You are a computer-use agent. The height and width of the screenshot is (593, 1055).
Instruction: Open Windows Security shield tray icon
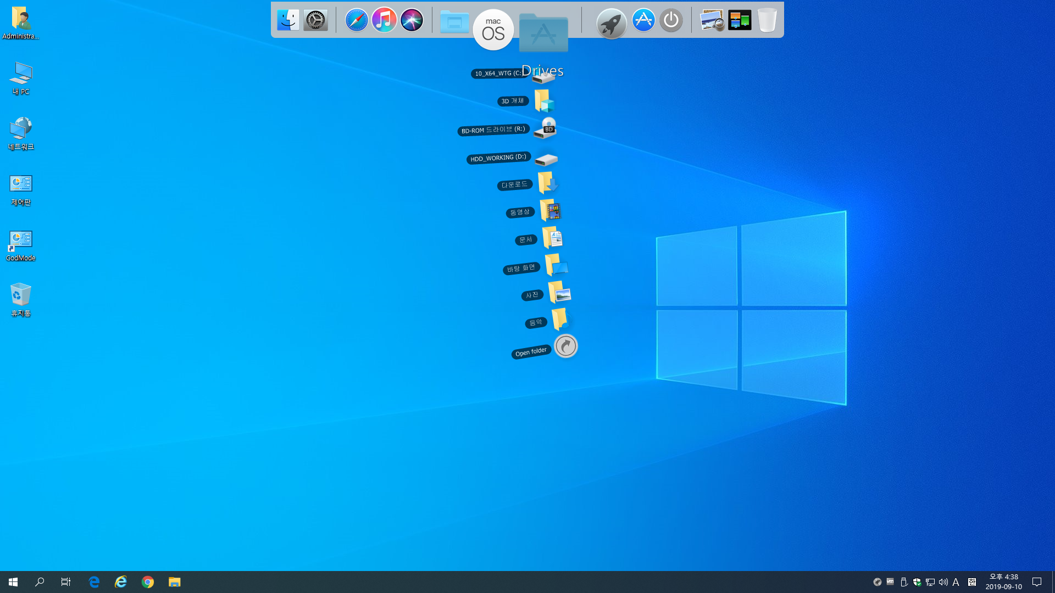[917, 582]
